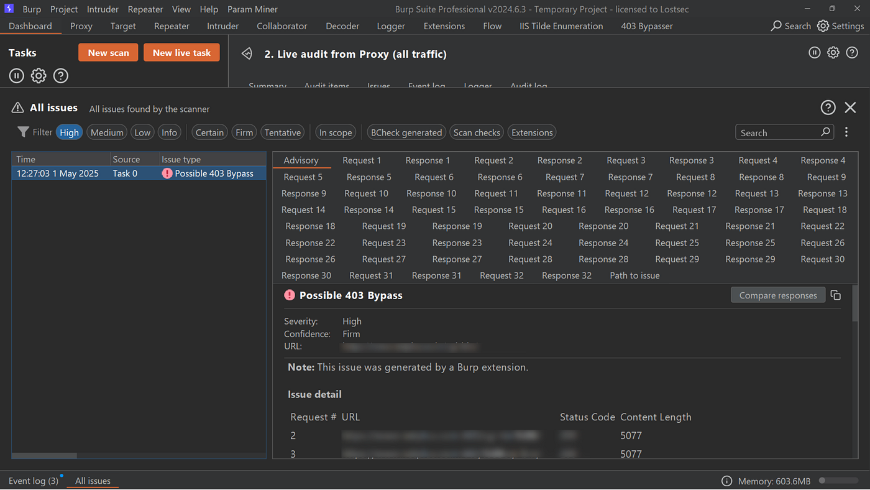Open the Request 1 tab
This screenshot has height=490, width=870.
[362, 160]
